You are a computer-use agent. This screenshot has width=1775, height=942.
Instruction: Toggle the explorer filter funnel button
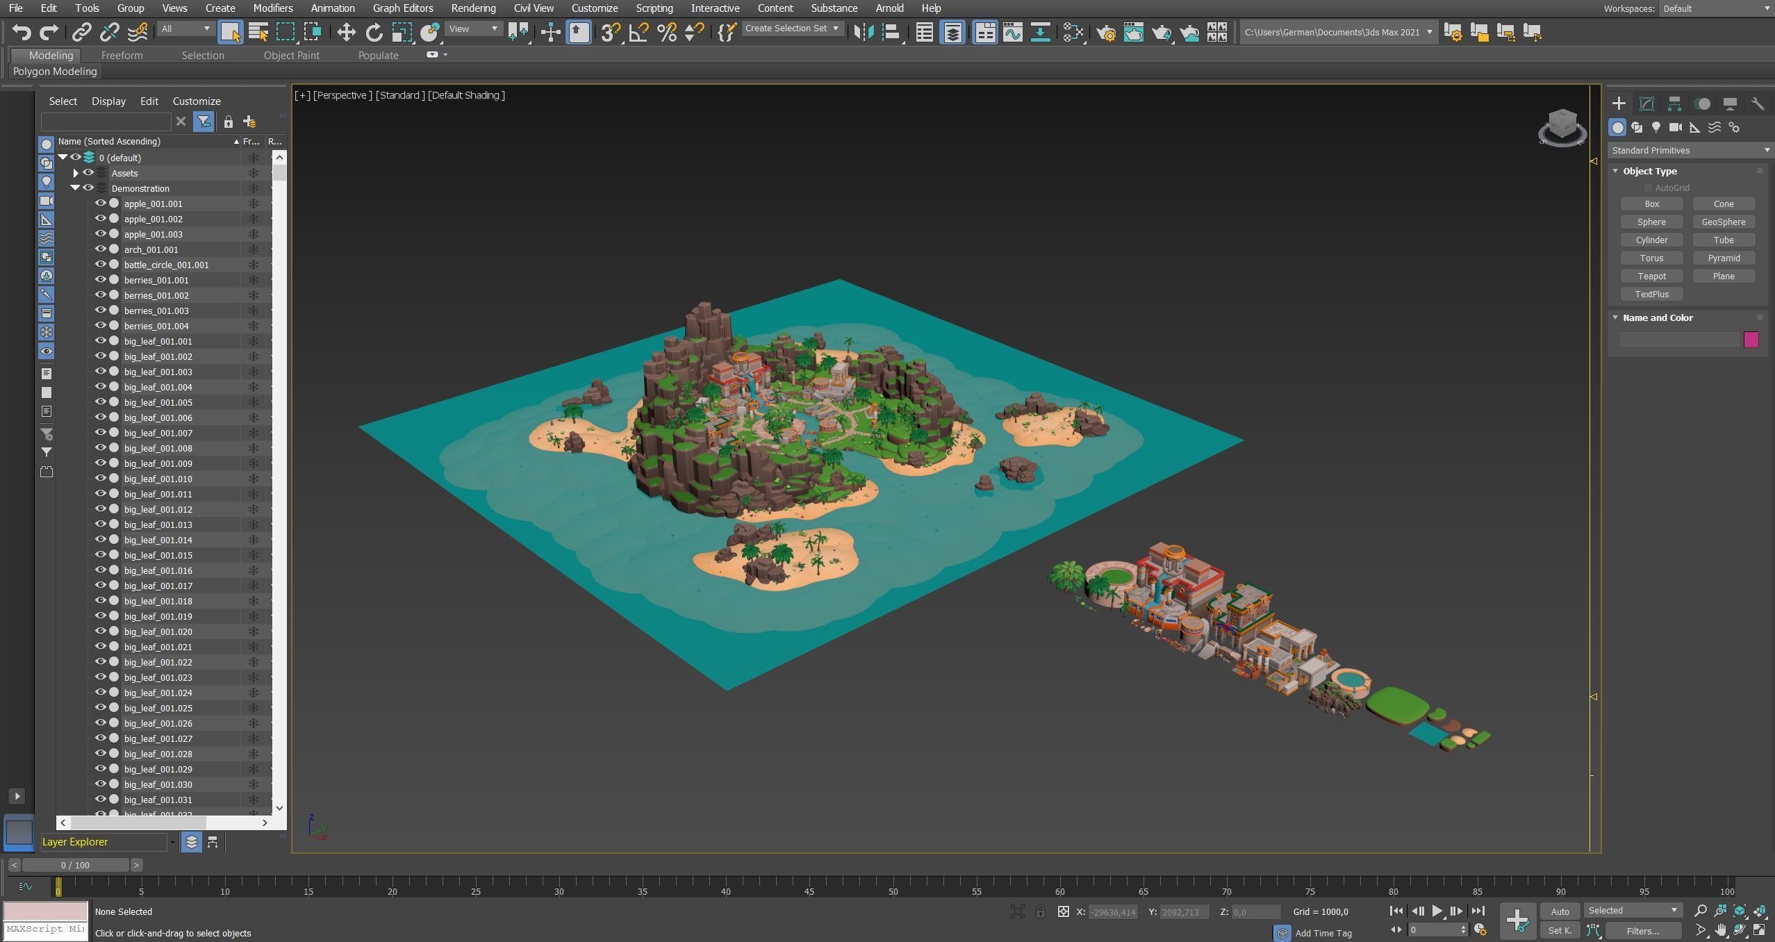(x=204, y=122)
